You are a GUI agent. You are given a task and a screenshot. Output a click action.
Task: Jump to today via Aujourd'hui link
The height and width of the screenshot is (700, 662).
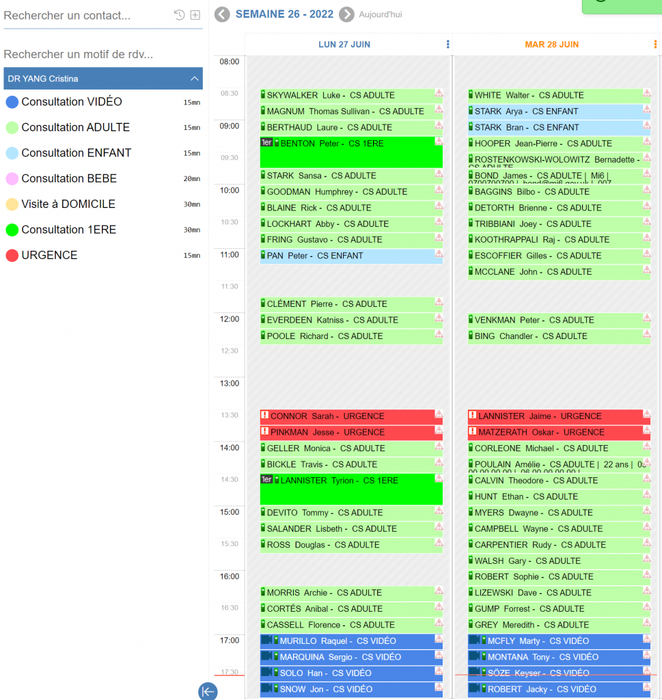click(381, 14)
